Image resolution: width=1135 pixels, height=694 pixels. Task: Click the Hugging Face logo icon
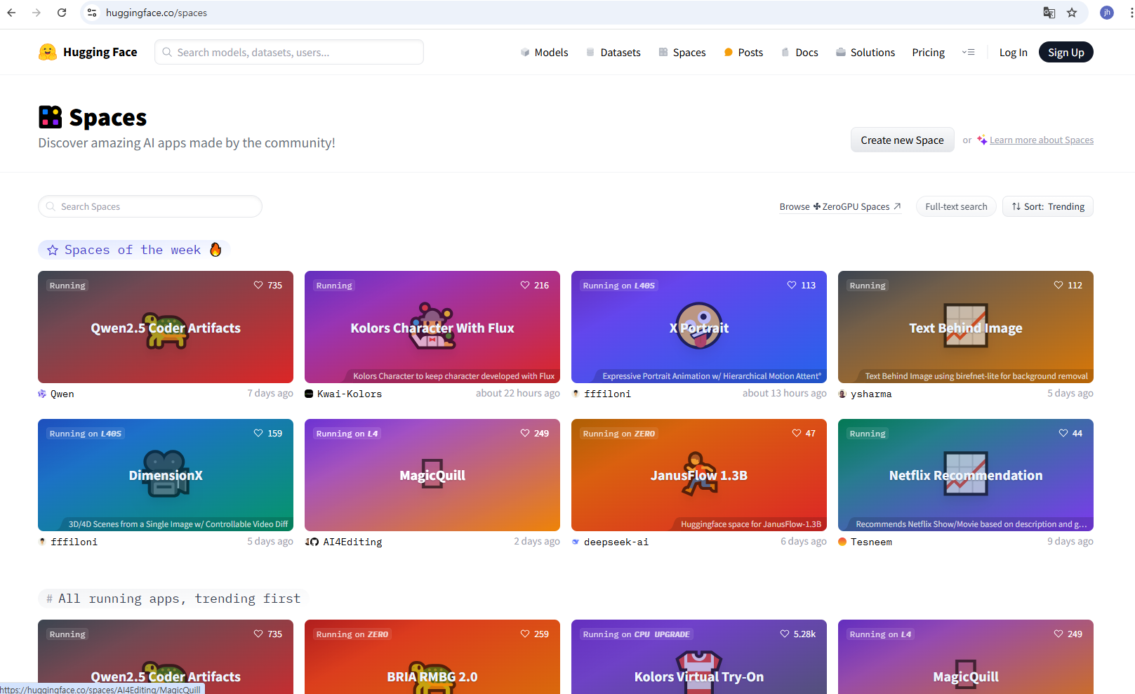point(48,52)
